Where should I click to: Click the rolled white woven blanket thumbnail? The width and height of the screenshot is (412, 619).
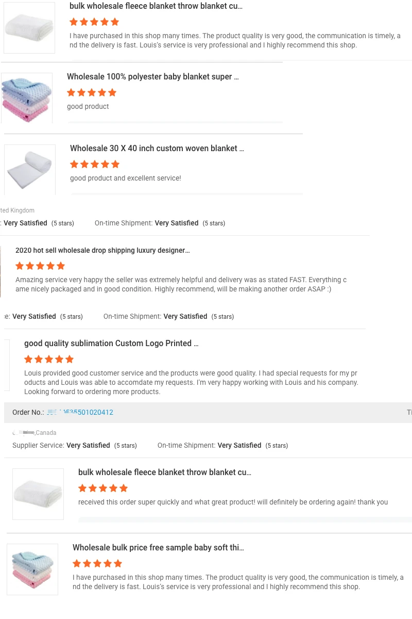(30, 169)
